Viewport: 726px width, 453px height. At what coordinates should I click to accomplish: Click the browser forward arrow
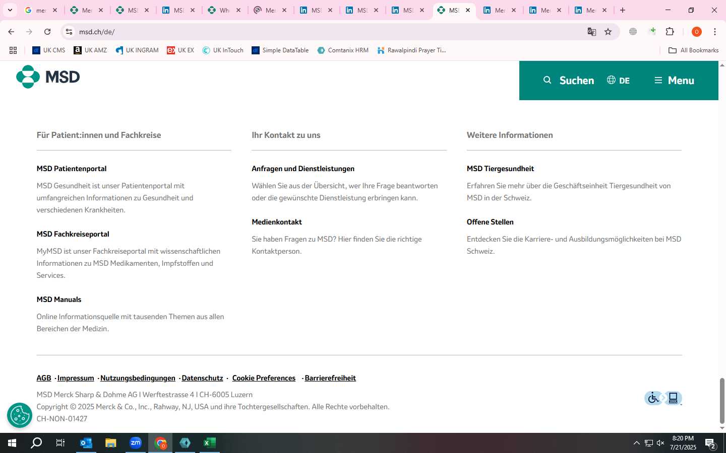click(29, 32)
